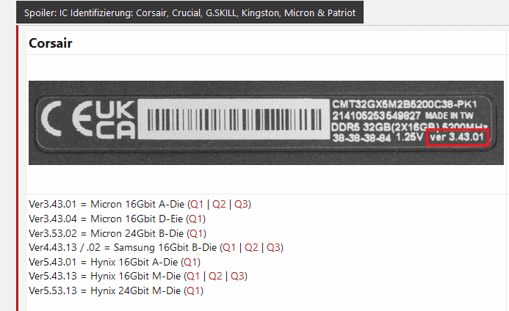
Task: Open Q1 link for Hynix 16Gbit M-Die
Action: (x=193, y=276)
